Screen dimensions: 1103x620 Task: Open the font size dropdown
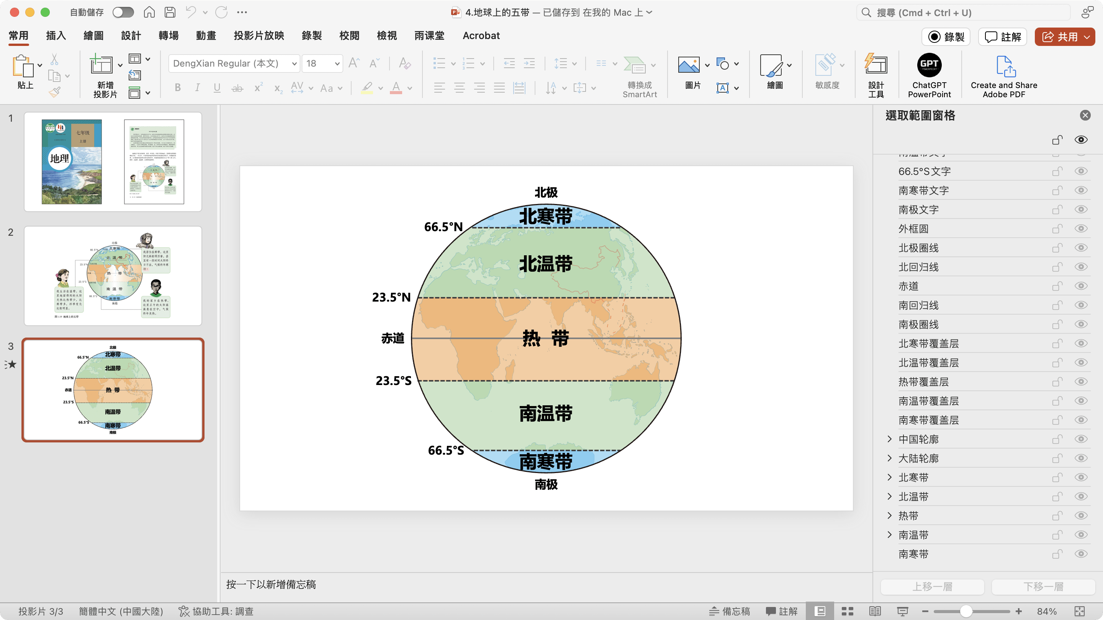click(337, 64)
